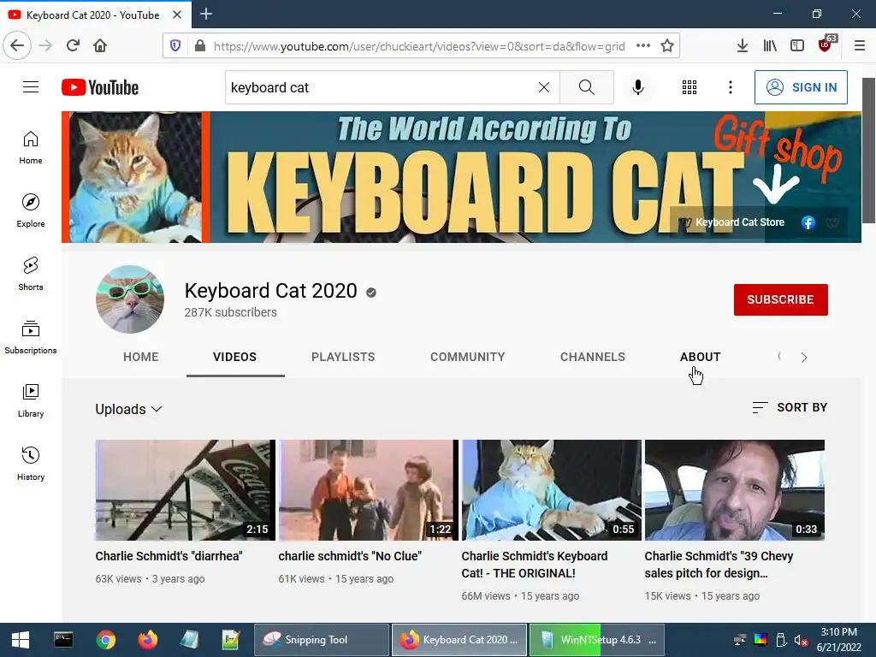Open the channel's Facebook link in banner
The image size is (876, 657).
point(808,222)
